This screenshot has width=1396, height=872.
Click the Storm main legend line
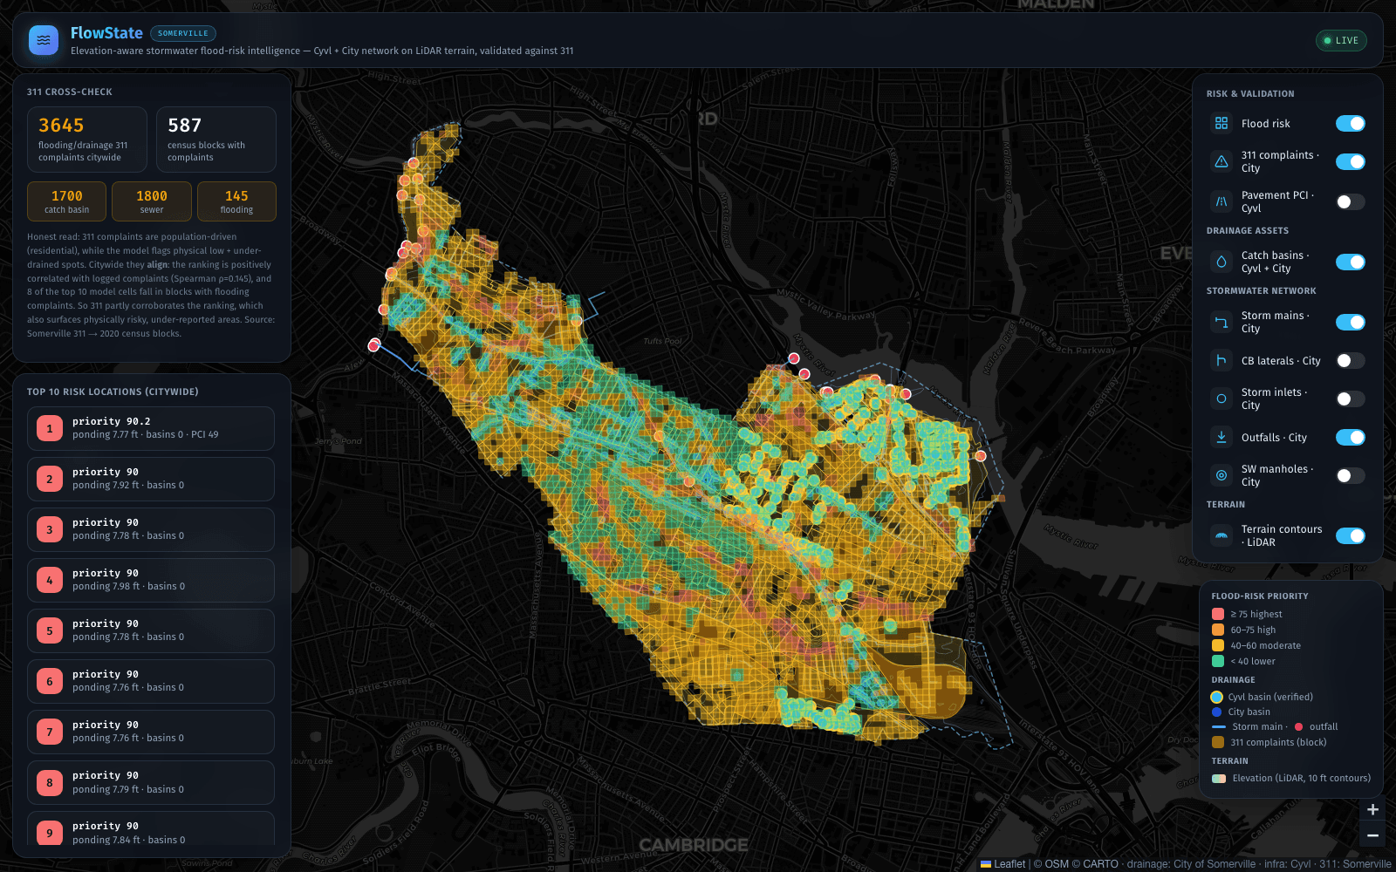(x=1219, y=727)
